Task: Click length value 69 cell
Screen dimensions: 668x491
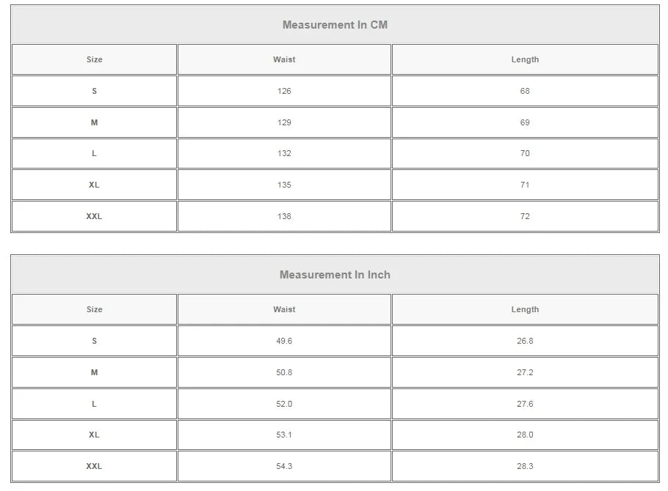Action: (x=525, y=122)
